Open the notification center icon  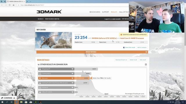(183, 102)
